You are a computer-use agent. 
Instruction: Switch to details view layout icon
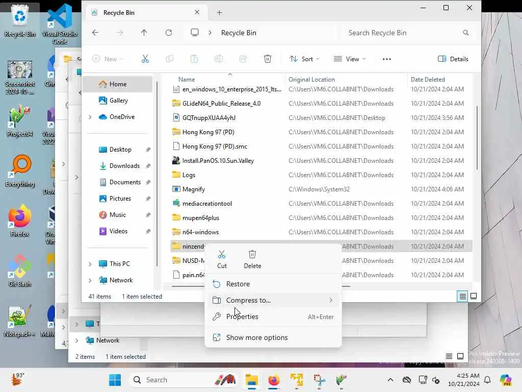462,296
